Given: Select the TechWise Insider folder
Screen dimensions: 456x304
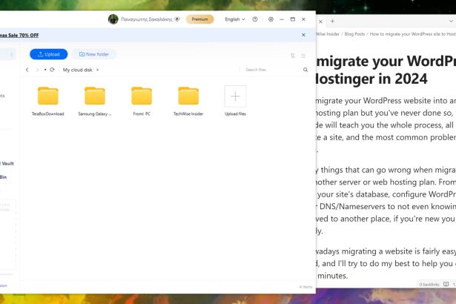Looking at the screenshot, I should click(x=188, y=101).
